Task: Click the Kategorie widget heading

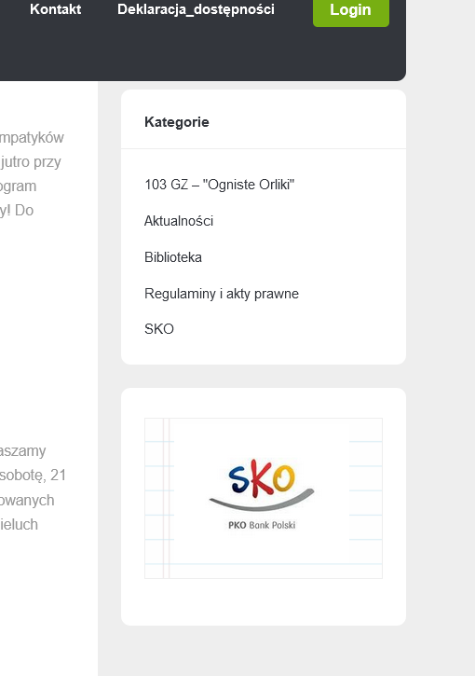Action: tap(177, 122)
